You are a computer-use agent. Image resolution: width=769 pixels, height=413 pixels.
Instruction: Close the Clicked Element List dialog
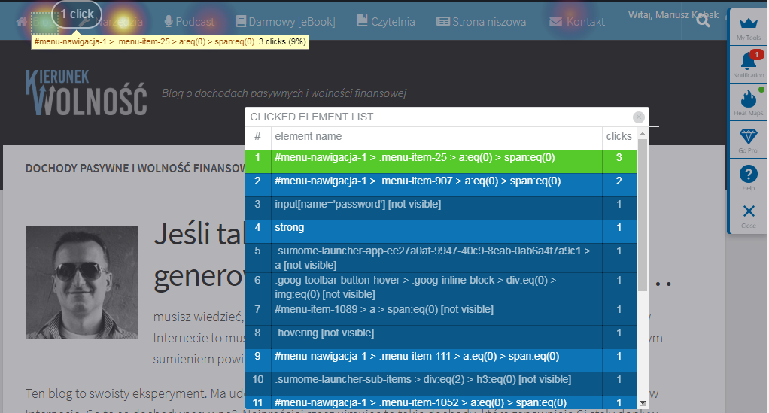pyautogui.click(x=638, y=117)
